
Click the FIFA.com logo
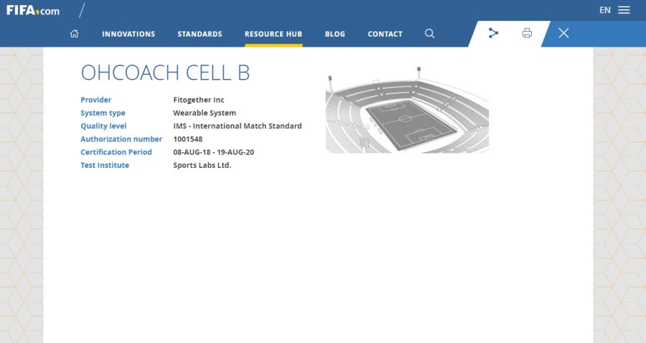[x=33, y=10]
